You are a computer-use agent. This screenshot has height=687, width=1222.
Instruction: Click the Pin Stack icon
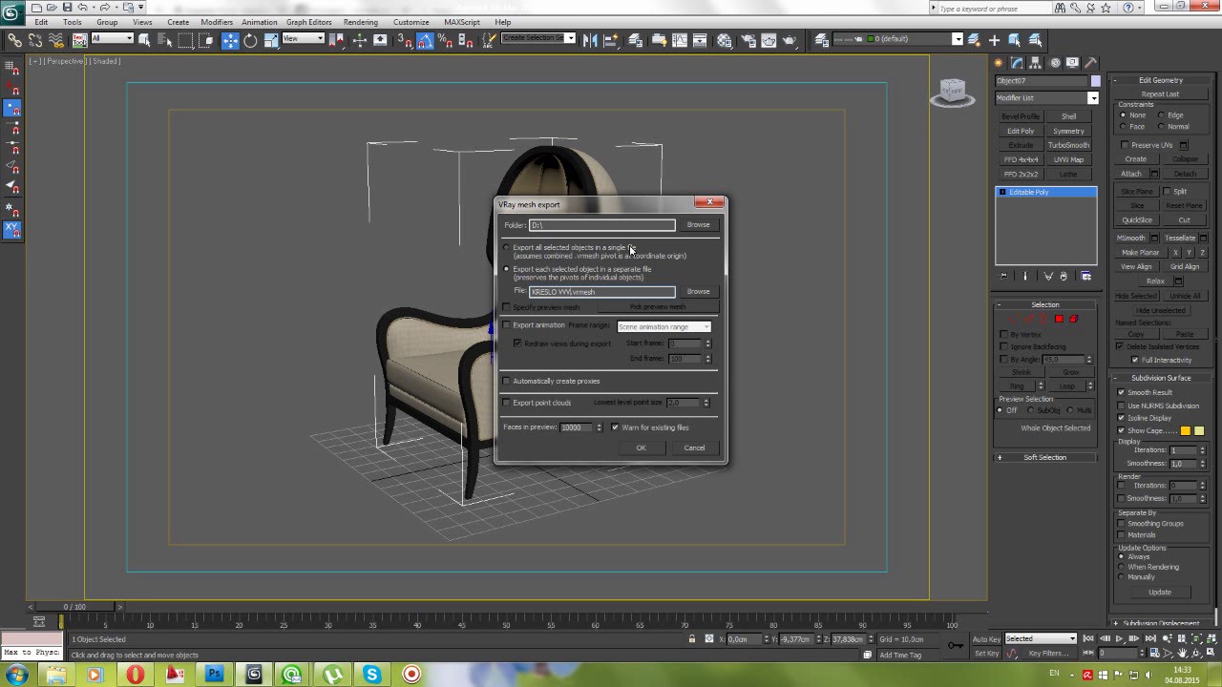tap(1003, 276)
